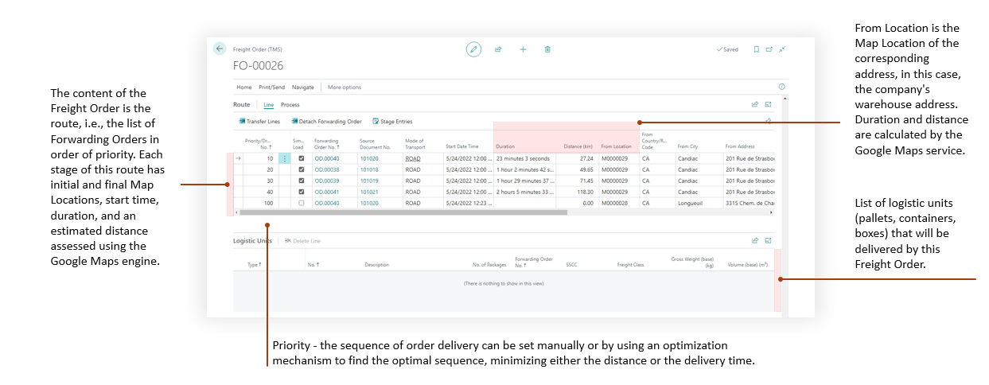Open the Navigate menu
Viewport: 989px width, 385px height.
302,87
